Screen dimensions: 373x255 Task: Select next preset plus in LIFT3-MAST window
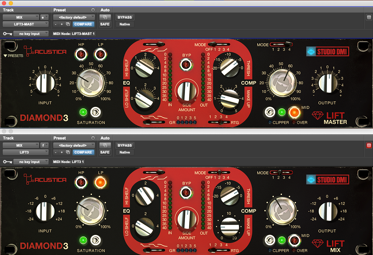pos(62,24)
